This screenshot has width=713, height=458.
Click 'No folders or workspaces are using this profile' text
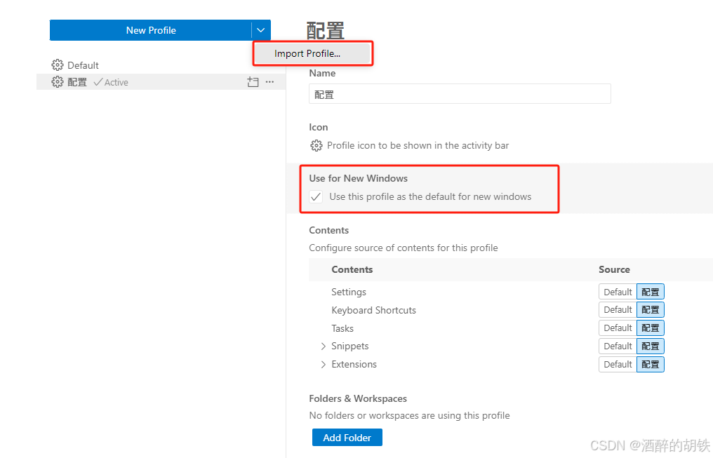pos(409,415)
